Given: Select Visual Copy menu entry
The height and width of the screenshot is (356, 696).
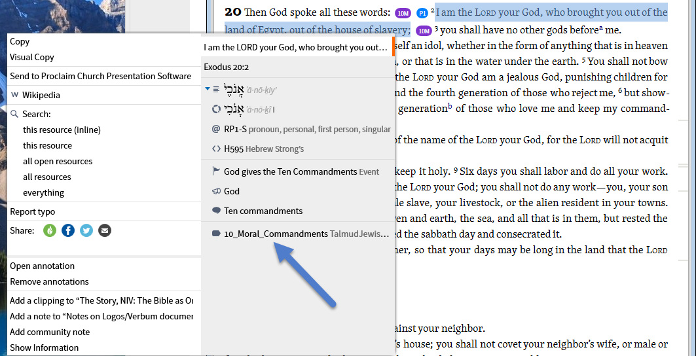Looking at the screenshot, I should point(32,58).
